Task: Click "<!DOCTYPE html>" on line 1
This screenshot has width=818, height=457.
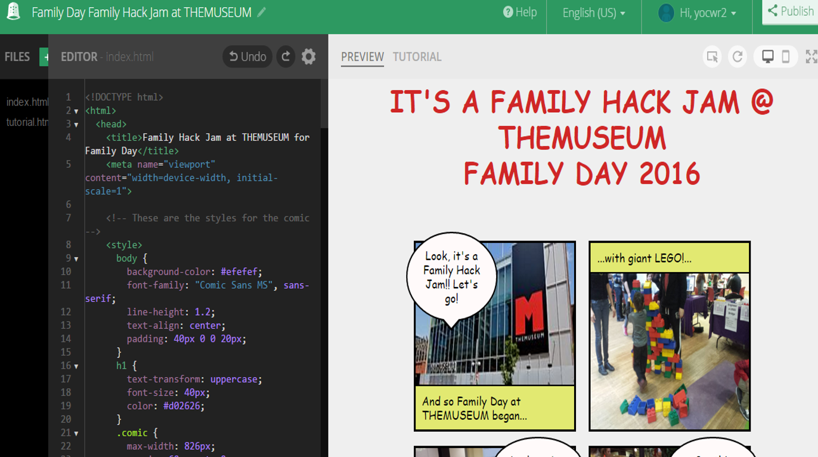Action: (x=124, y=97)
